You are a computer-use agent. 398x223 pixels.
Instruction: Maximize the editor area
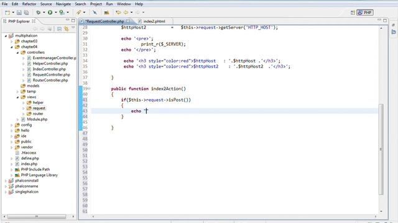pos(385,20)
